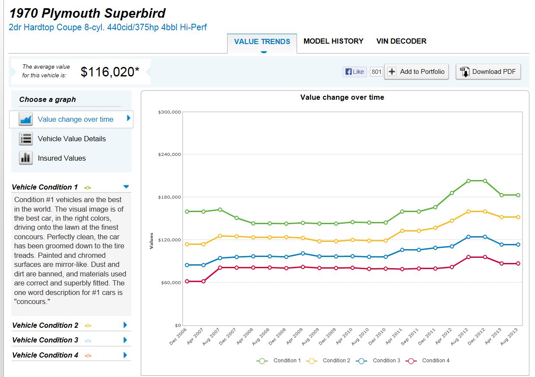The image size is (535, 377).
Task: Toggle Condition 4 red legend swatch
Action: coord(411,361)
